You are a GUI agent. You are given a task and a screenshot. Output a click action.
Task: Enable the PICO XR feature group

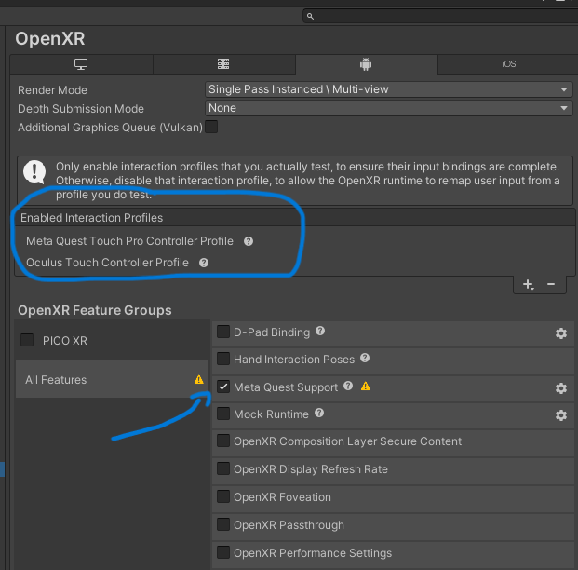click(x=27, y=340)
